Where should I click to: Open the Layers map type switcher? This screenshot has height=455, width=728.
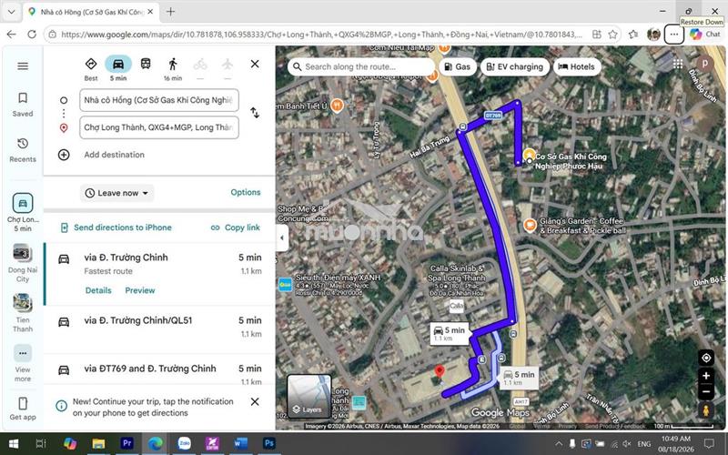[x=309, y=397]
